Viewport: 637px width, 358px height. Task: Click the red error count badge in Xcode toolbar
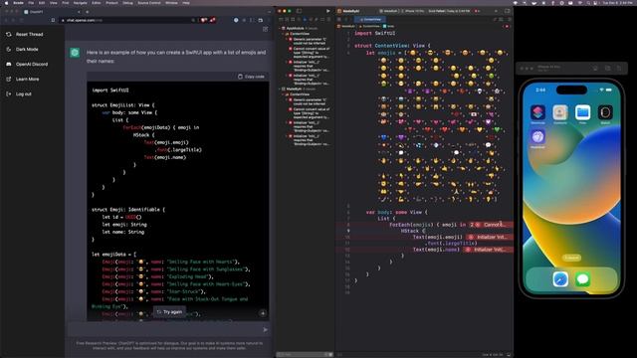click(x=477, y=11)
